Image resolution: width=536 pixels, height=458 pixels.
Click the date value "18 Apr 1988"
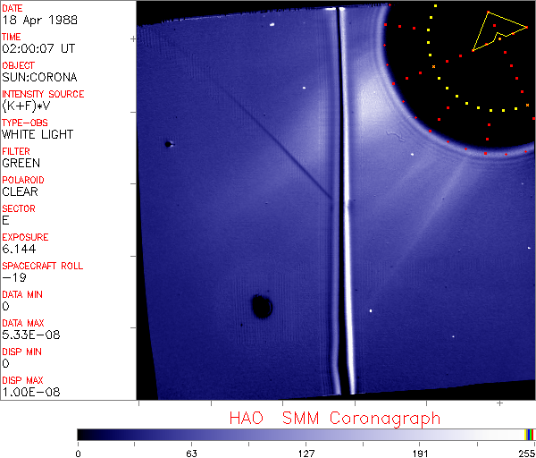[39, 20]
